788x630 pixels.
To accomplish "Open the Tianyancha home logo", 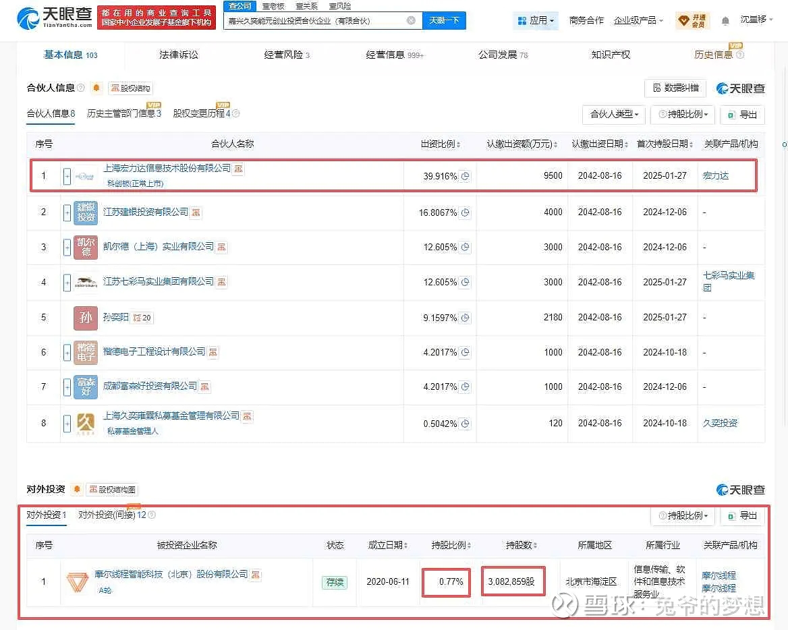I will [55, 18].
